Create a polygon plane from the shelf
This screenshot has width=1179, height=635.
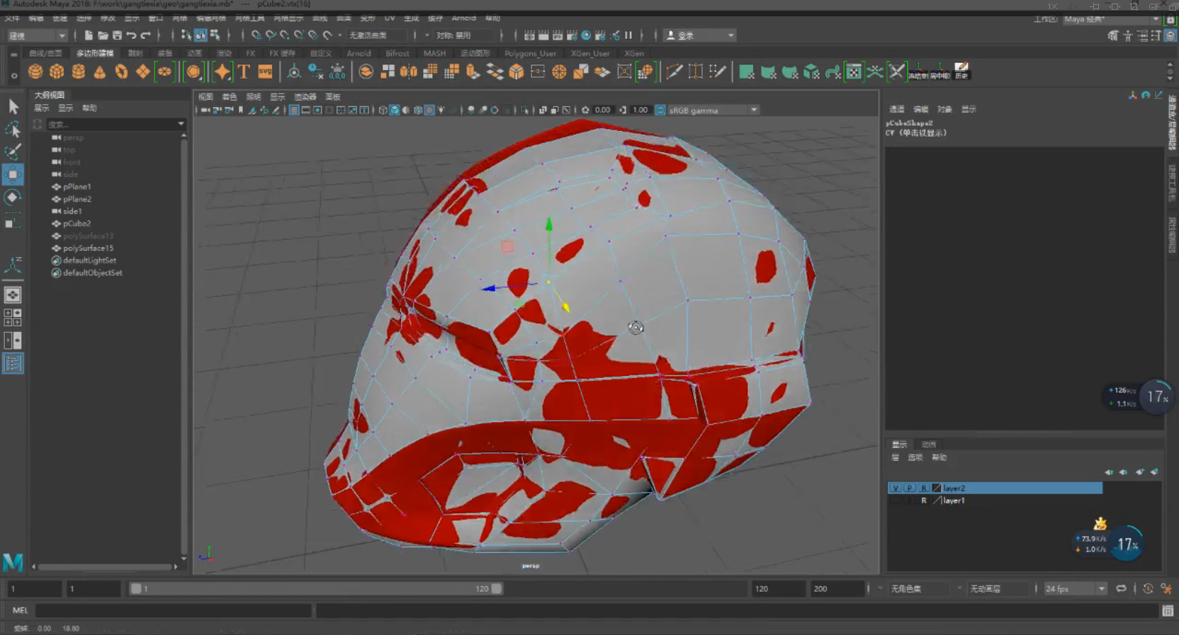[x=143, y=71]
